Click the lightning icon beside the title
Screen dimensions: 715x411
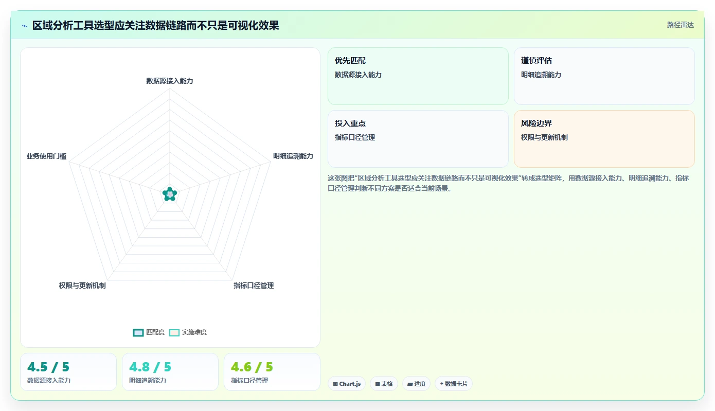click(24, 26)
